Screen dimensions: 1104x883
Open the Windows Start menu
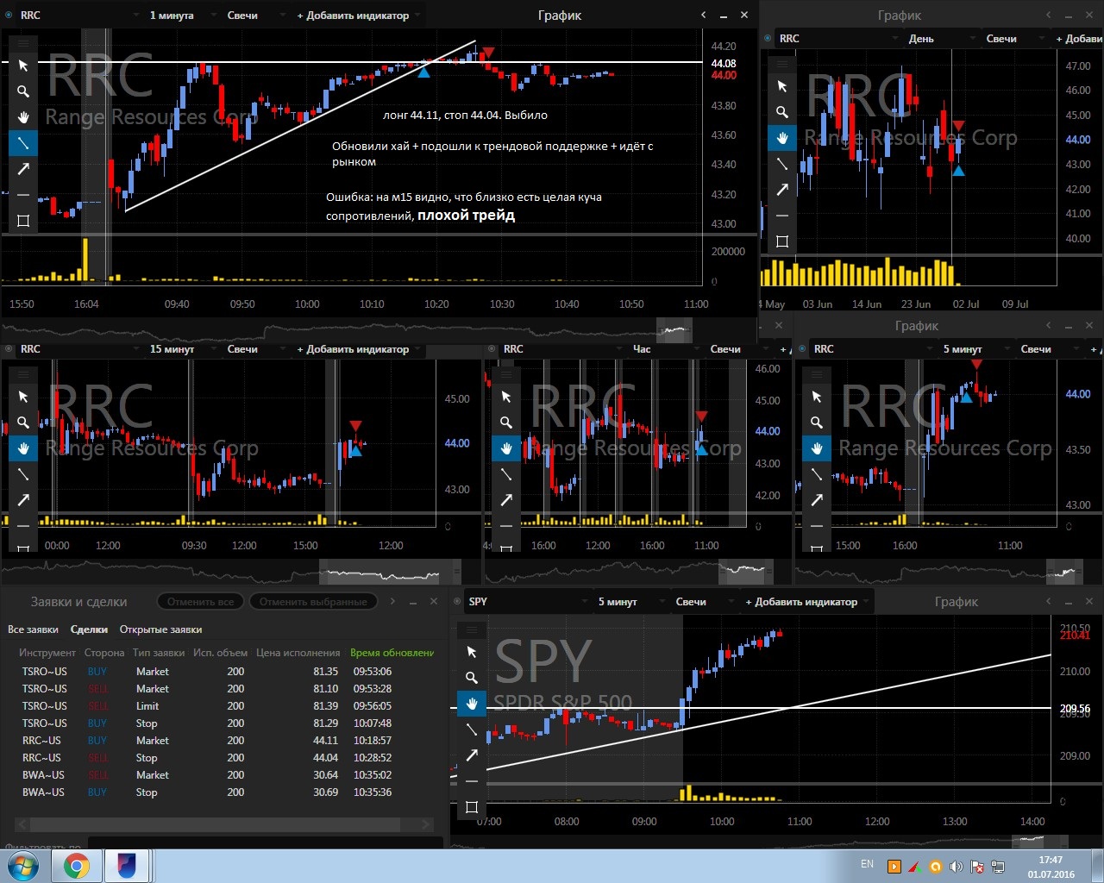pos(23,866)
